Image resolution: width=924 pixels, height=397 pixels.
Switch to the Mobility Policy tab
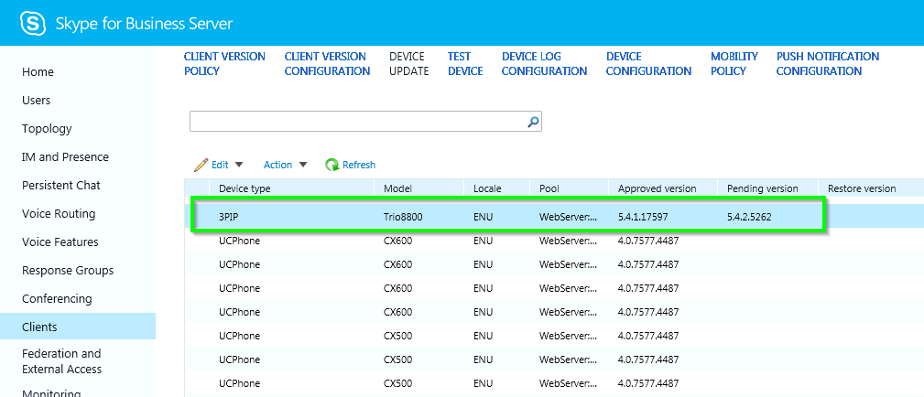(734, 64)
